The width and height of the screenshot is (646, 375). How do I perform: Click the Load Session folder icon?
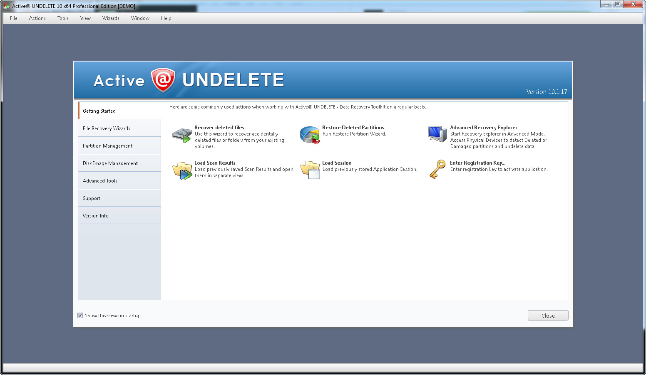point(310,170)
